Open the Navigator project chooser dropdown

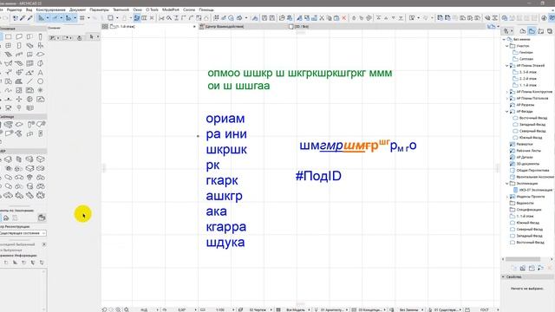click(508, 31)
